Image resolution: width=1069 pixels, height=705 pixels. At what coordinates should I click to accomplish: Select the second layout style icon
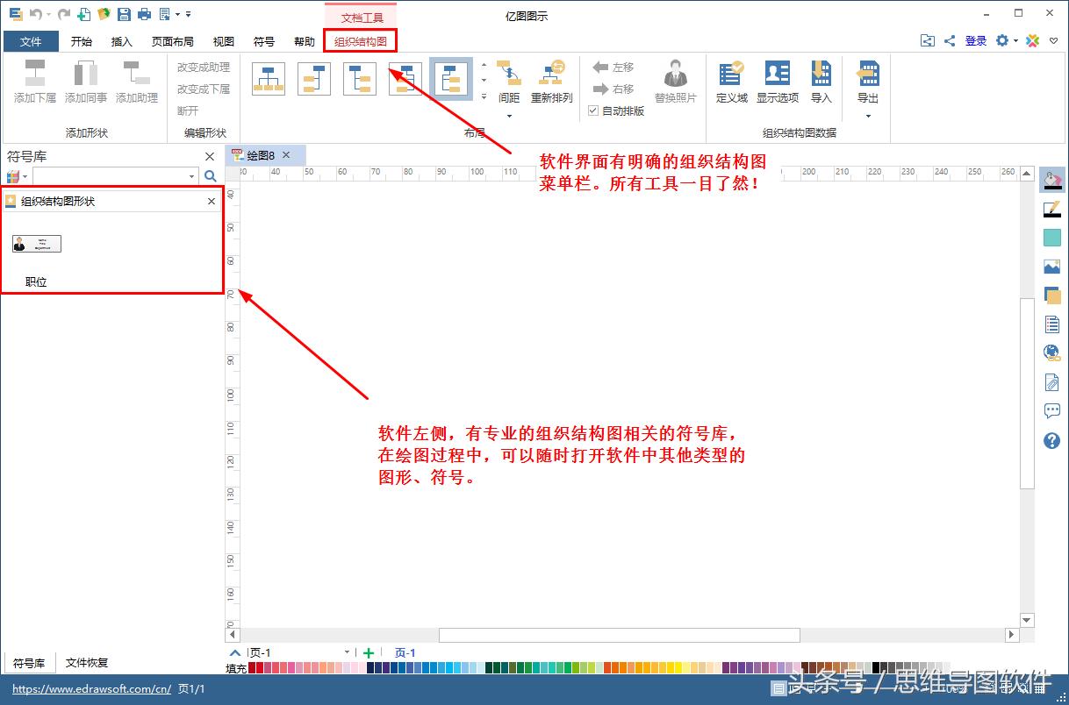[314, 79]
